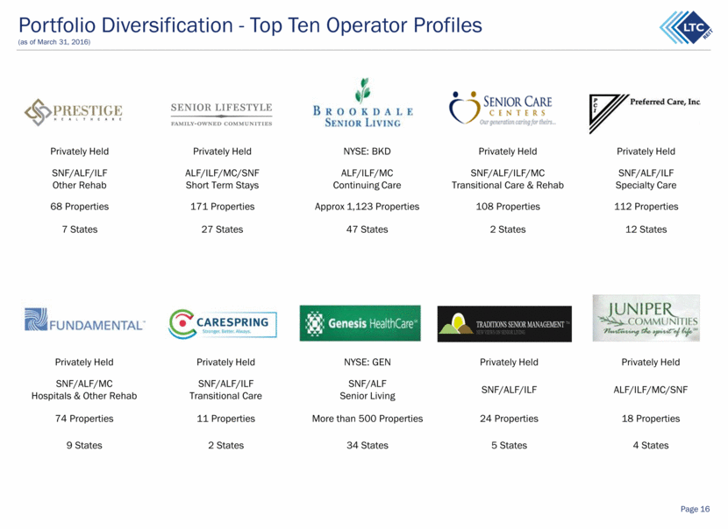Viewport: 728px width, 529px height.
Task: Click the Preferred Care, Inc logo
Action: 645,114
